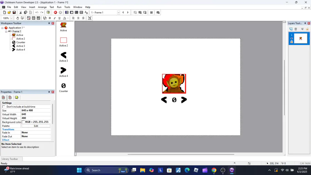Select the hand pan tool
311x175 pixels.
point(18,18)
